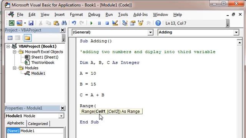246x138 pixels.
Task: Close the Project - VBAProject pane
Action: click(x=62, y=30)
